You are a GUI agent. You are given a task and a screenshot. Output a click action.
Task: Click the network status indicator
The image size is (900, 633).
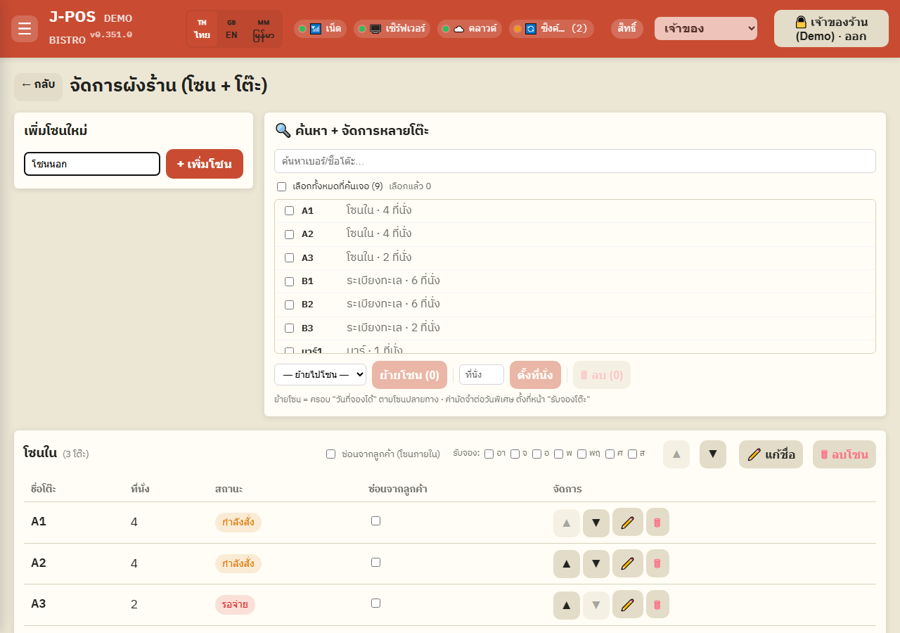pos(320,29)
